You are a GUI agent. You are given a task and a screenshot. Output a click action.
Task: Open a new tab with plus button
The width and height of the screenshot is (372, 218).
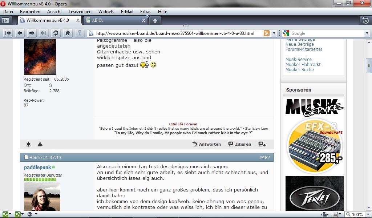(x=155, y=21)
